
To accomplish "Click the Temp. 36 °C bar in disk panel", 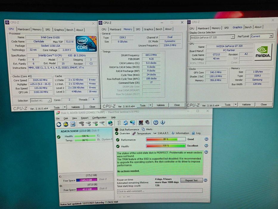I will point(85,140).
